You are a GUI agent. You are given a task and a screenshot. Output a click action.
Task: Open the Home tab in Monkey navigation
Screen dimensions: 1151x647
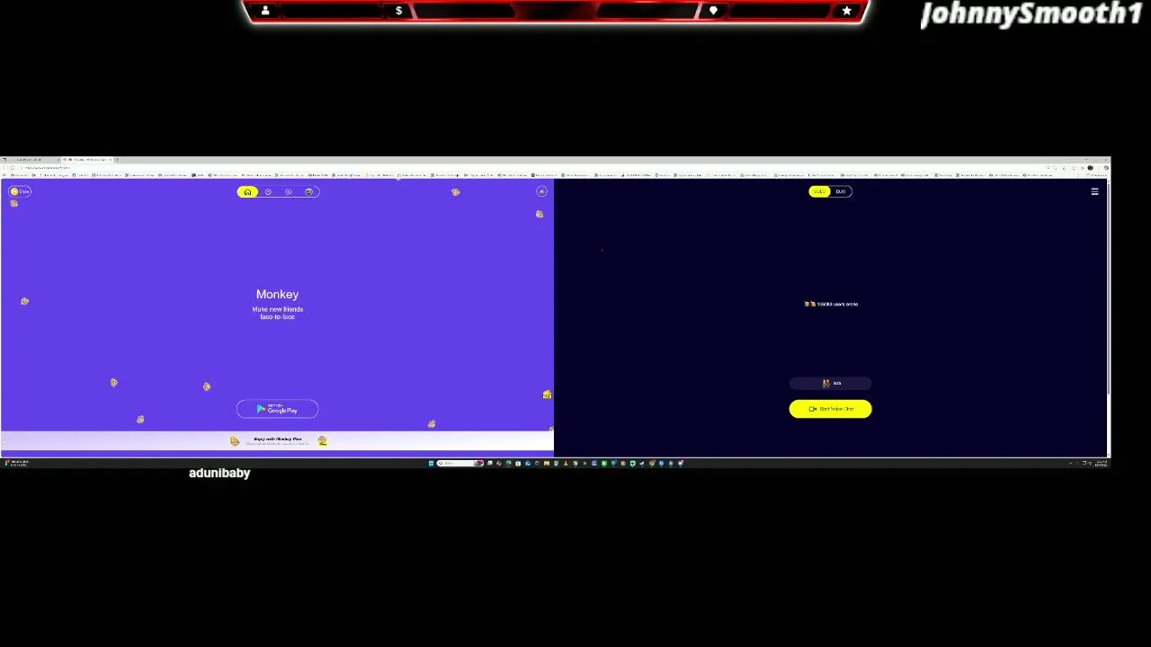[247, 191]
